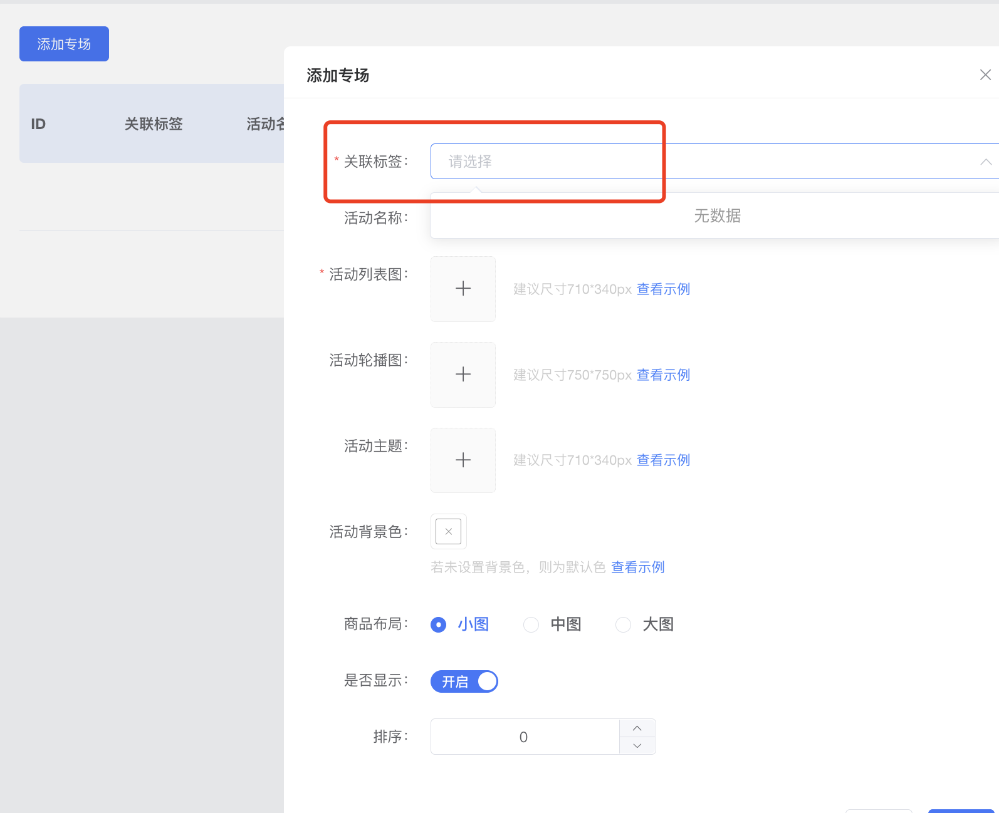Upload image via 活动主题 plus box
Image resolution: width=999 pixels, height=813 pixels.
coord(463,460)
